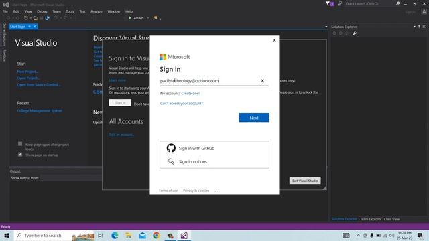
Task: Click Task View icon in taskbar
Action: tap(101, 236)
